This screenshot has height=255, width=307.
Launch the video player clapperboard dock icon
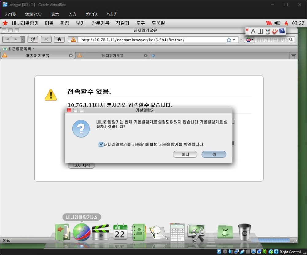[x=101, y=232]
